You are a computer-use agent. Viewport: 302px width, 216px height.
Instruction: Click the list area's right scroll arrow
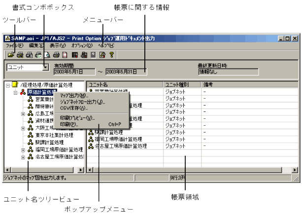295,170
